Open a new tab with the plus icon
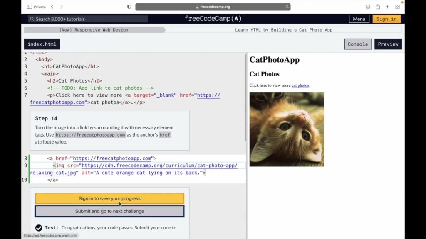426x239 pixels. coord(387,6)
